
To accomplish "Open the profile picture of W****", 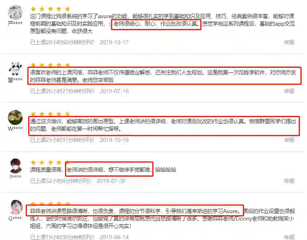I will click(x=15, y=118).
